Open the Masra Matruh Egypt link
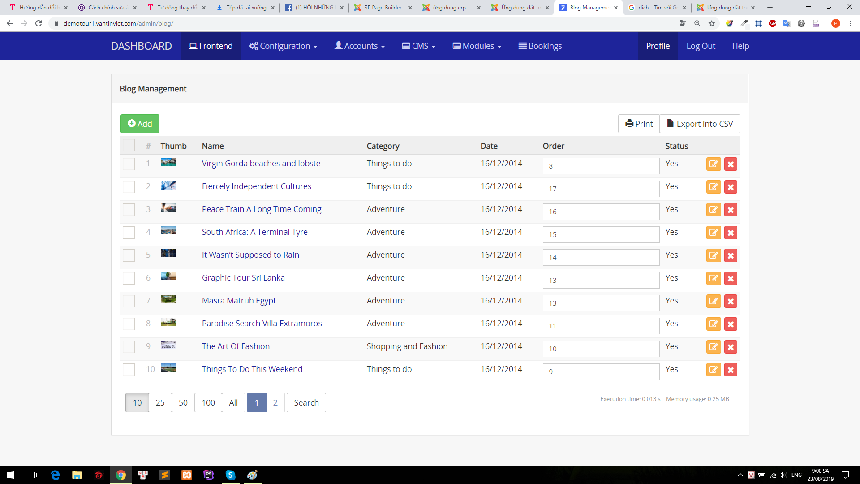The image size is (860, 484). click(x=239, y=301)
